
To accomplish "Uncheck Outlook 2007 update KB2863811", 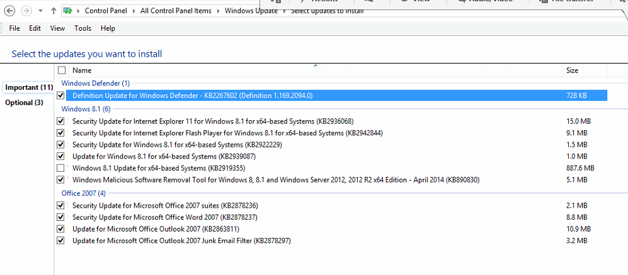I will 61,229.
